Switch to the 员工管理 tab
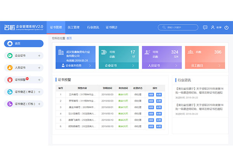The width and height of the screenshot is (233, 167). (x=73, y=27)
